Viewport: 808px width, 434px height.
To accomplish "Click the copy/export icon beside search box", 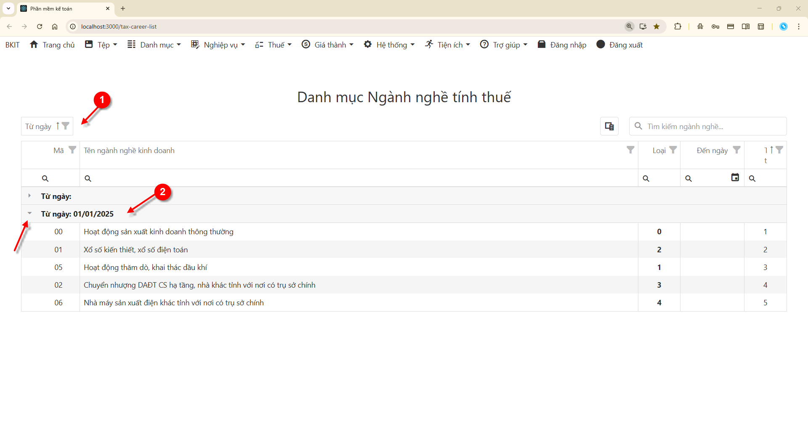I will pos(609,126).
